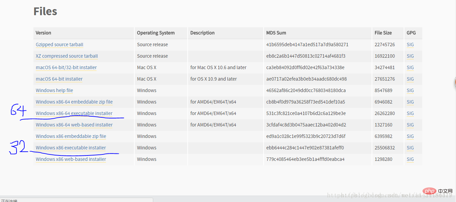Open the Windows help file link
This screenshot has width=456, height=202.
[54, 90]
